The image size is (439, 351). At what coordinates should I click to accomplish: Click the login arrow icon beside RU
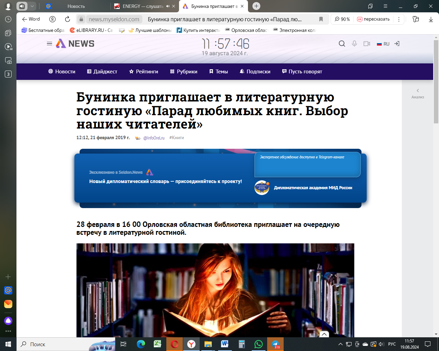coord(397,44)
